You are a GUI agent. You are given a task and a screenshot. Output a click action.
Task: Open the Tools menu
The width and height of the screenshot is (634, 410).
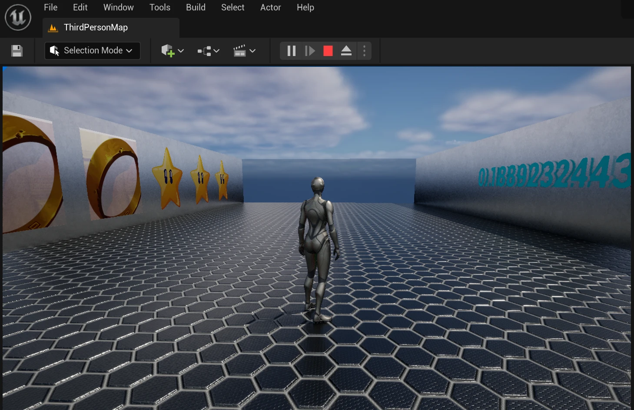coord(159,7)
